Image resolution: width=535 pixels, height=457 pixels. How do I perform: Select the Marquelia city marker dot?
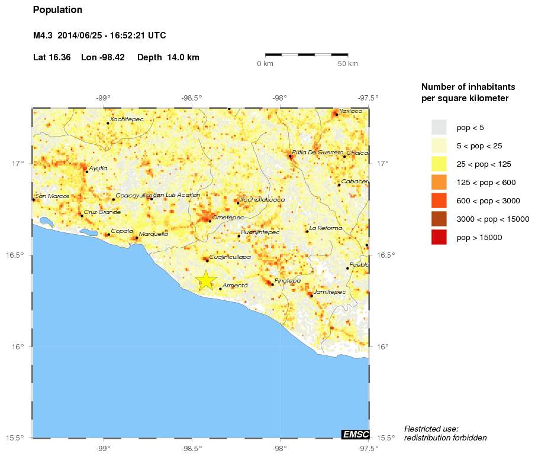click(x=137, y=238)
